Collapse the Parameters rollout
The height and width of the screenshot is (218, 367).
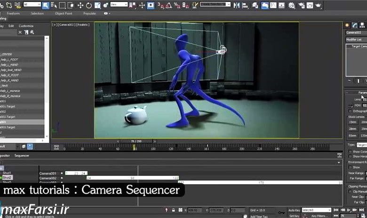pos(356,92)
